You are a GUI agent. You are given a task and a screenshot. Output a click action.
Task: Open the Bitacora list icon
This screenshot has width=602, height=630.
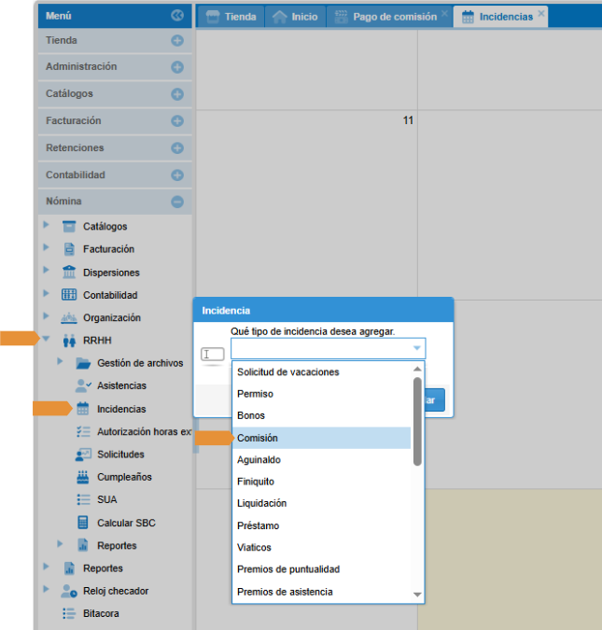click(x=68, y=613)
